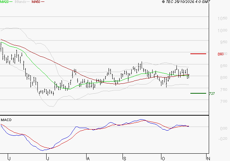Click the green 727 price label
Image resolution: width=230 pixels, height=161 pixels.
212,94
